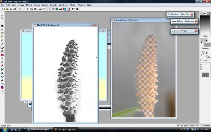This screenshot has height=132, width=211.
Task: Expand the background style arrow
Action: pos(210,45)
